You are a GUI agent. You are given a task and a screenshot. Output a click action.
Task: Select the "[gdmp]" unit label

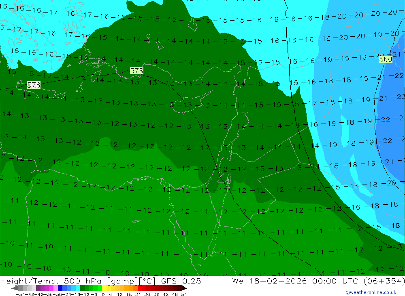(x=122, y=281)
